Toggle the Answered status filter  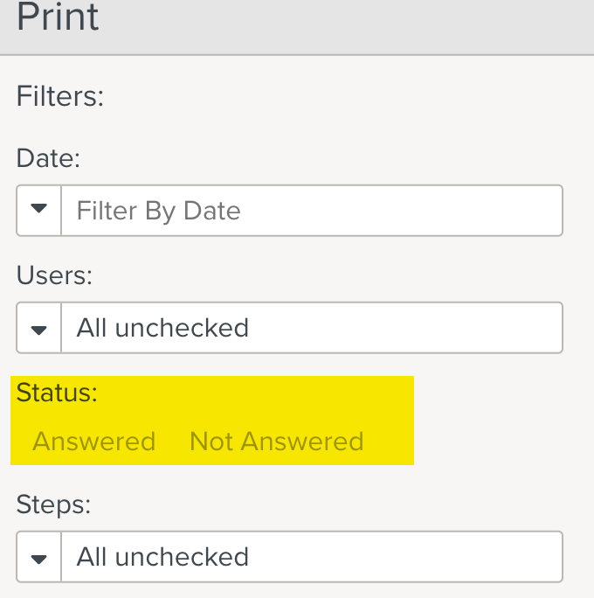tap(93, 442)
